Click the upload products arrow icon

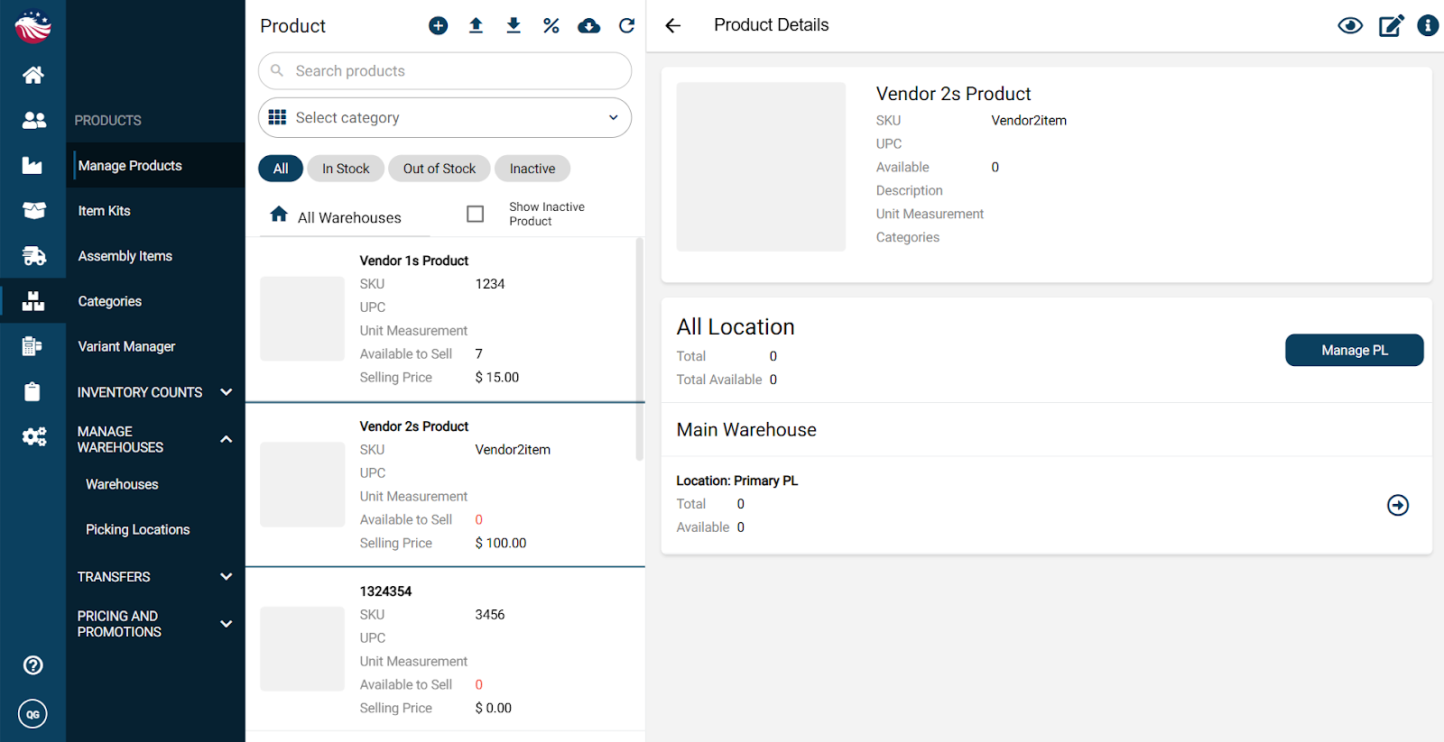(x=476, y=26)
